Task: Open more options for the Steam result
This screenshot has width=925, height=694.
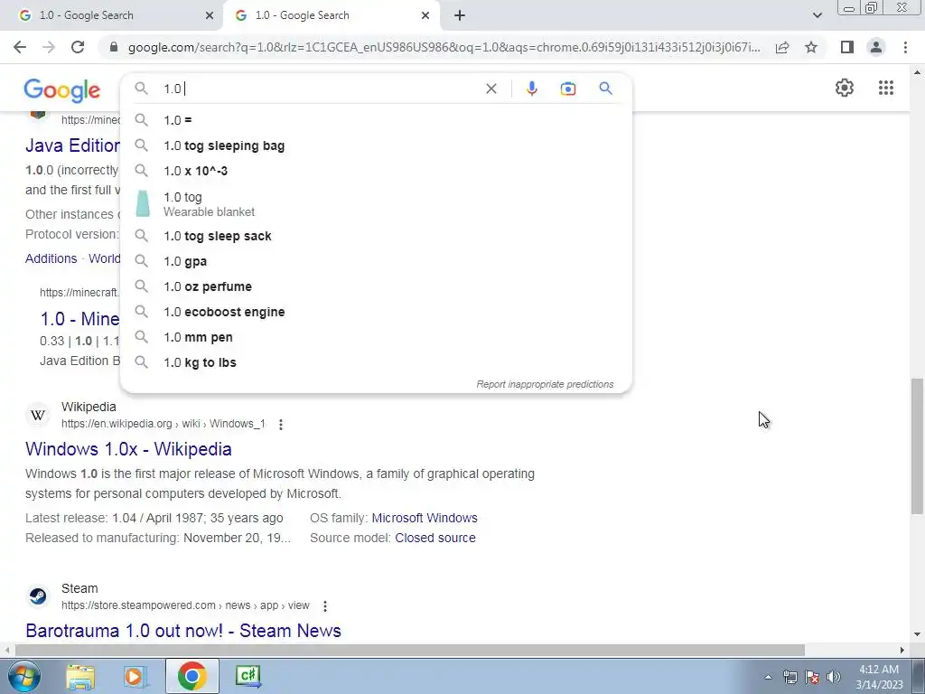Action: [x=325, y=606]
